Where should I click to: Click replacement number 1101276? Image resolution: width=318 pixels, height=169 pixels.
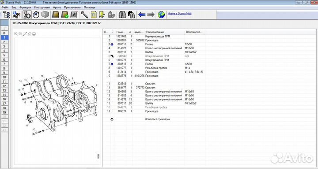pos(139,76)
